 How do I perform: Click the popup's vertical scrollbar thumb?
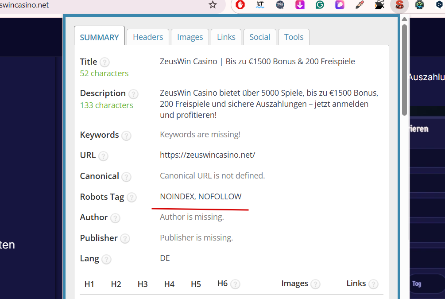(x=404, y=70)
